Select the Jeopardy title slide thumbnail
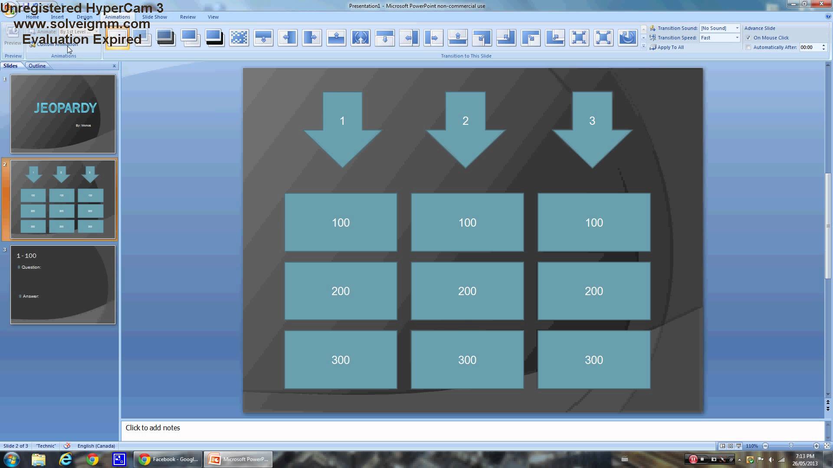This screenshot has height=468, width=833. 63,114
